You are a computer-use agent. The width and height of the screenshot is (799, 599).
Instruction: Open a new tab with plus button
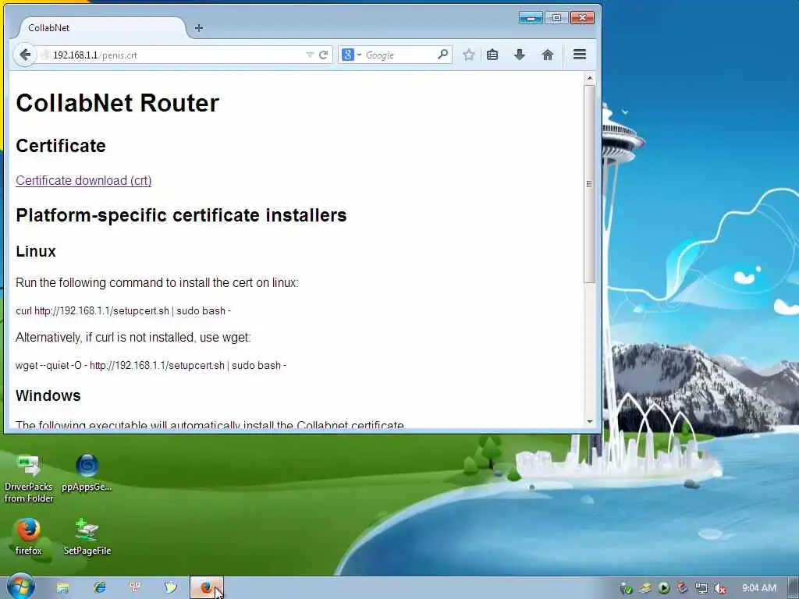coord(199,28)
